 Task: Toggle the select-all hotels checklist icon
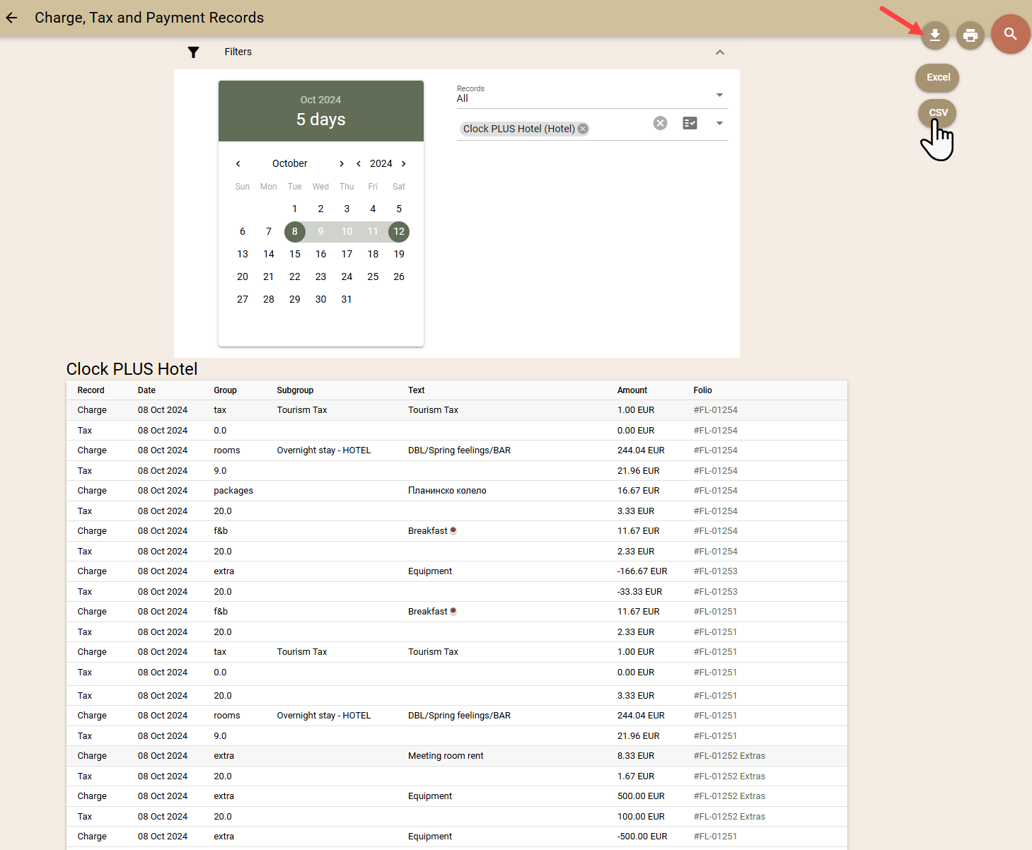[690, 123]
